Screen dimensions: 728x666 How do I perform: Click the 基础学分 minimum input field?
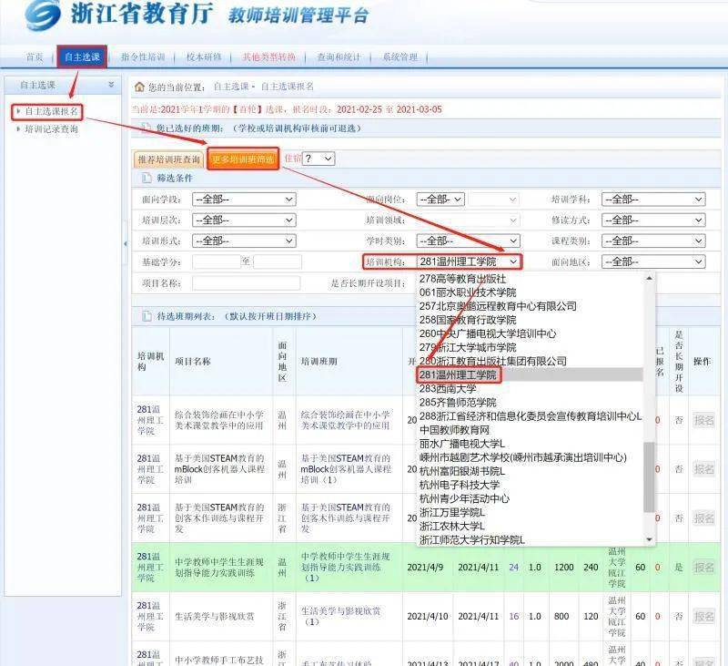(x=217, y=261)
